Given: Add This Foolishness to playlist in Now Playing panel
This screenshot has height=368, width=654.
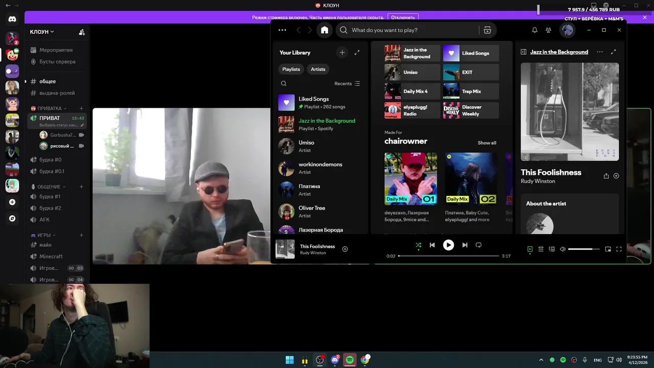Looking at the screenshot, I should point(616,176).
